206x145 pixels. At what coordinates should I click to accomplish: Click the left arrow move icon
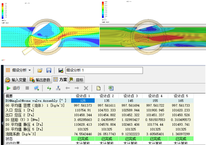pos(67,88)
